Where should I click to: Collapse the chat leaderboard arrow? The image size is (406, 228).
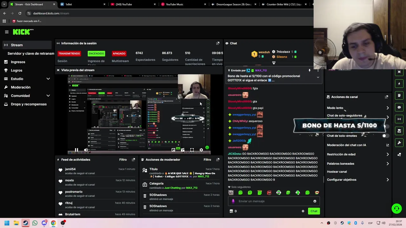[274, 63]
